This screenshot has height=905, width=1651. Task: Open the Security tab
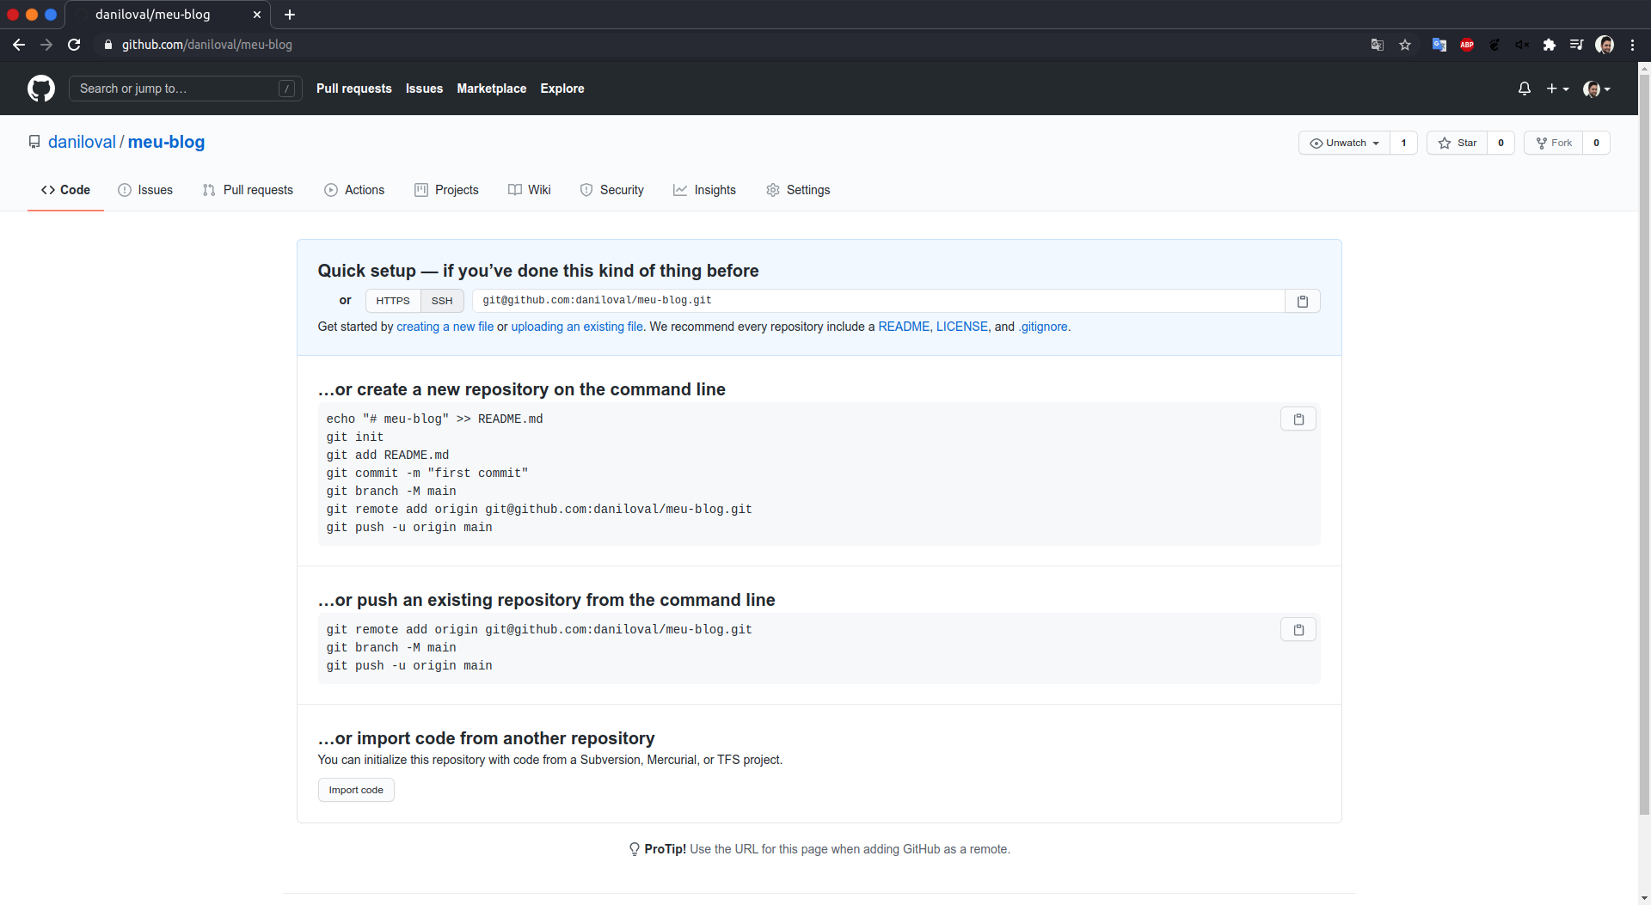(x=611, y=190)
